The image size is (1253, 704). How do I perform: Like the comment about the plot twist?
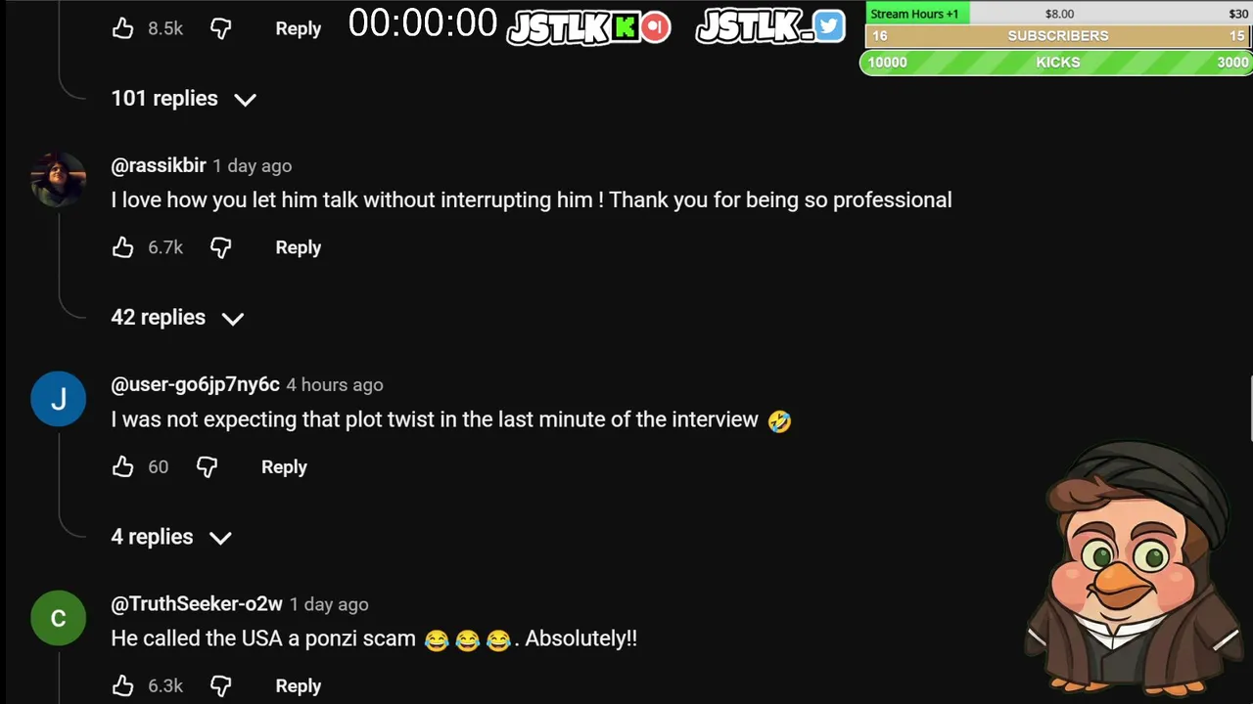[122, 466]
